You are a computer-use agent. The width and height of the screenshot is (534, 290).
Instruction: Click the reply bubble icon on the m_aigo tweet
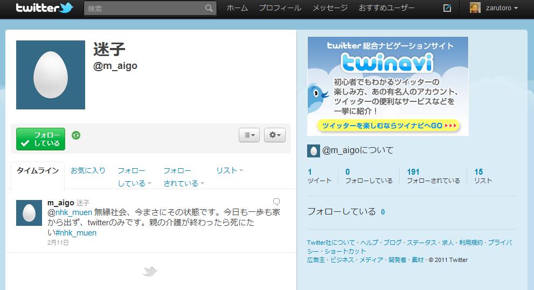(276, 202)
